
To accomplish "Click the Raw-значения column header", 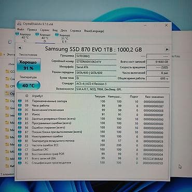I will click(154, 97).
